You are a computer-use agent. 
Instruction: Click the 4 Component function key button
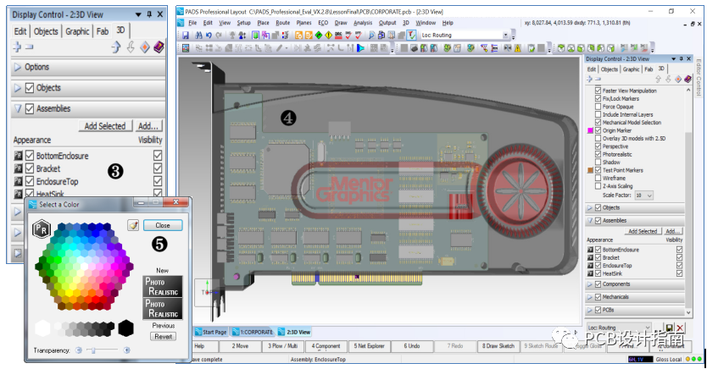(326, 346)
